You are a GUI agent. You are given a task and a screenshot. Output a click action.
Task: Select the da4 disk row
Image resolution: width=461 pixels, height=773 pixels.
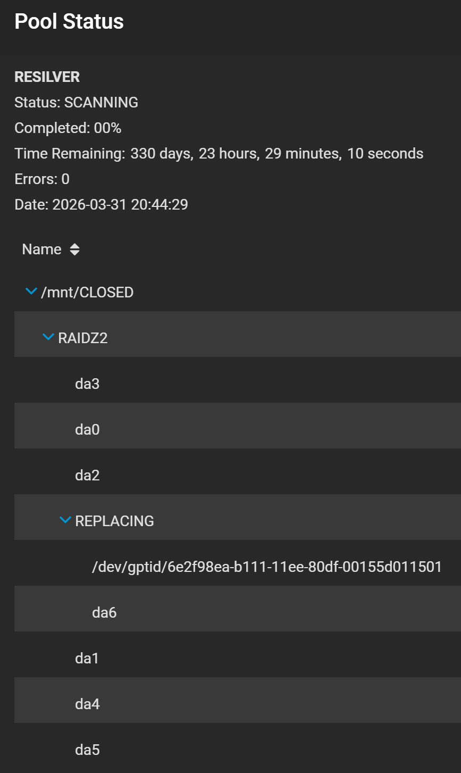pos(87,704)
